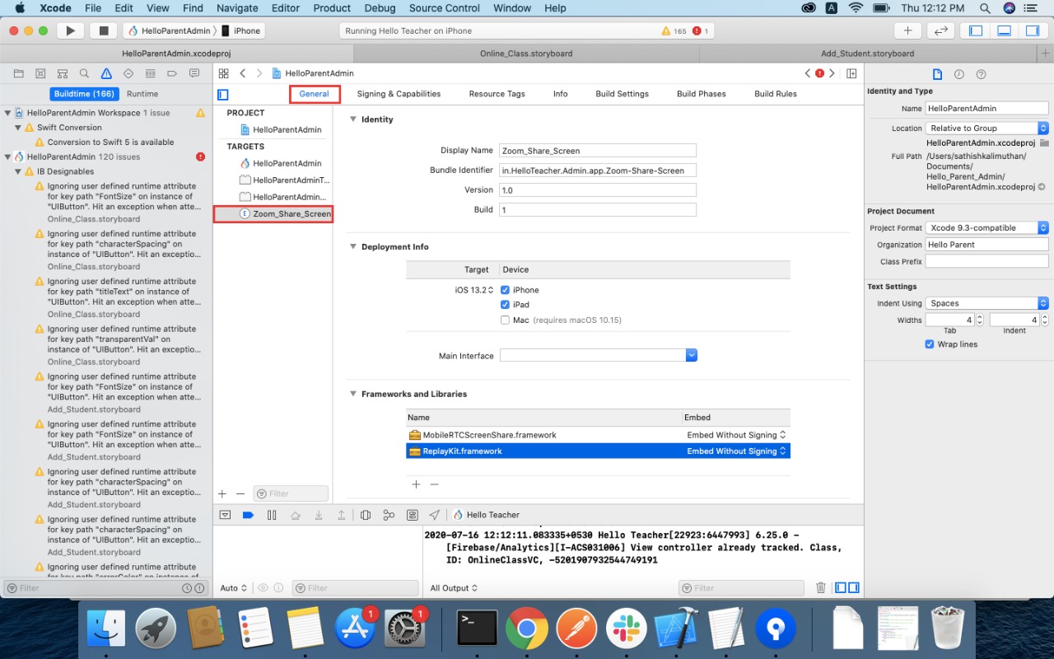1054x659 pixels.
Task: Collapse the Identity section
Action: tap(353, 119)
